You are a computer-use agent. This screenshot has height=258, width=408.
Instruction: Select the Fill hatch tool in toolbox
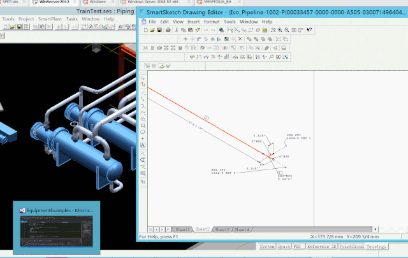point(143,173)
